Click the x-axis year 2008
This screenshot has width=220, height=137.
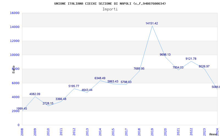click(x=22, y=132)
